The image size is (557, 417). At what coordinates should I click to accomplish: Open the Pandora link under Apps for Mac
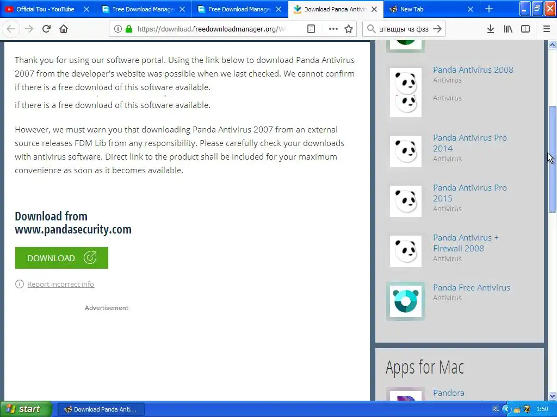(x=449, y=393)
